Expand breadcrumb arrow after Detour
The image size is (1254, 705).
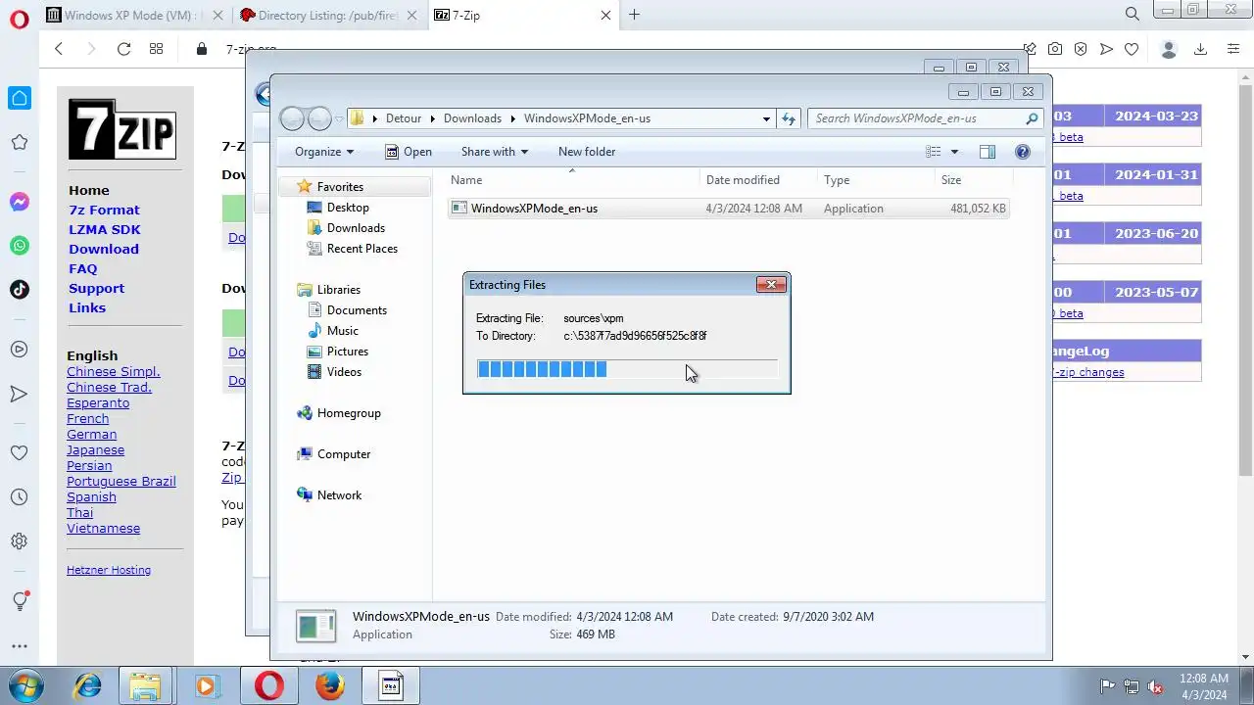click(x=432, y=118)
